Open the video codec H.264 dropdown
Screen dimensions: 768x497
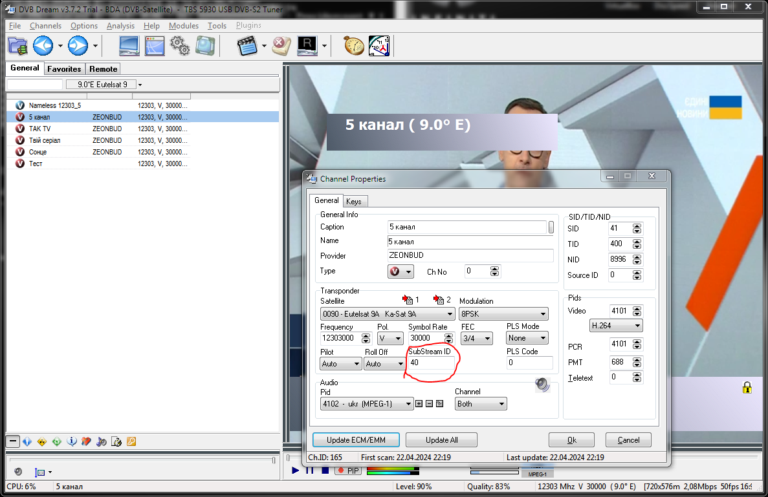pos(616,326)
